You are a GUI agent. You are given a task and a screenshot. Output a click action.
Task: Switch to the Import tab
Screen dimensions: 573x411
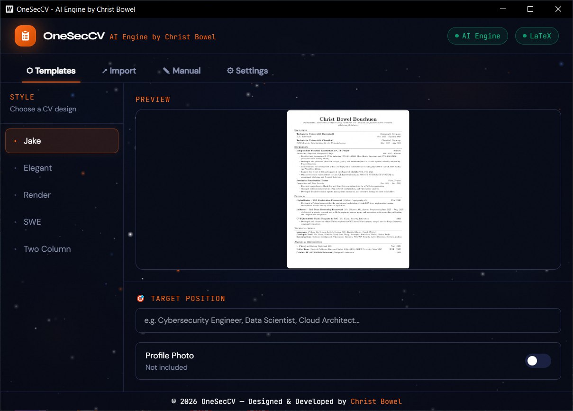[x=119, y=70]
